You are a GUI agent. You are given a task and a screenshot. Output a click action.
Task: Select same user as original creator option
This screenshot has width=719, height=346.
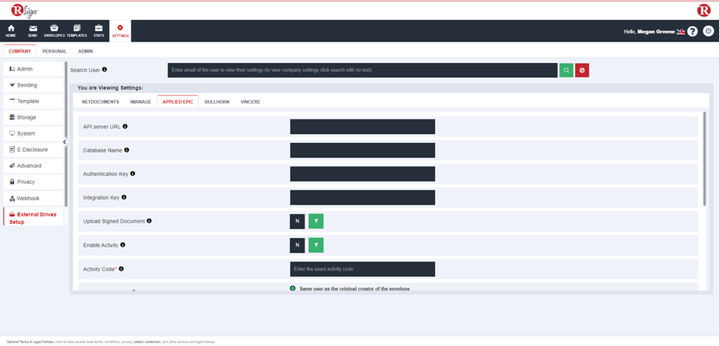coord(293,287)
